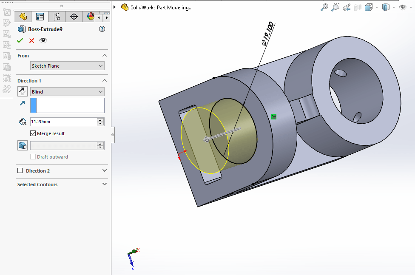The height and width of the screenshot is (275, 415).
Task: Open the View Orientation cube
Action: [x=368, y=7]
